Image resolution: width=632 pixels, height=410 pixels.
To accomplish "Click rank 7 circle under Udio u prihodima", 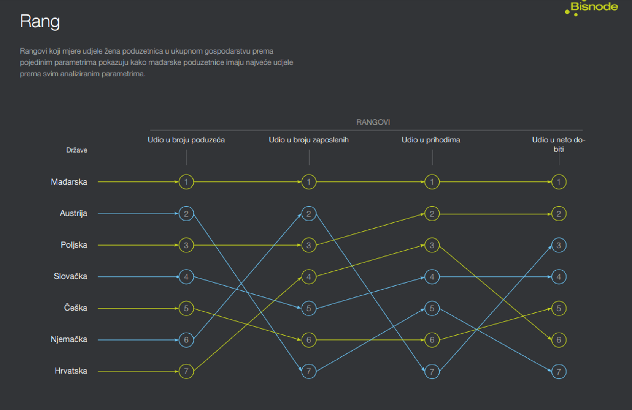I will tap(432, 371).
